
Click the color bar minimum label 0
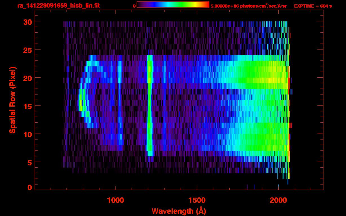tap(134, 6)
